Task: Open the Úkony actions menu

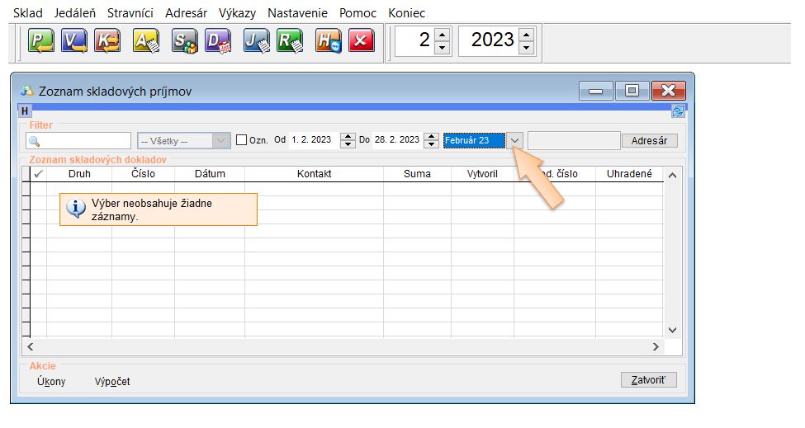Action: coord(51,381)
